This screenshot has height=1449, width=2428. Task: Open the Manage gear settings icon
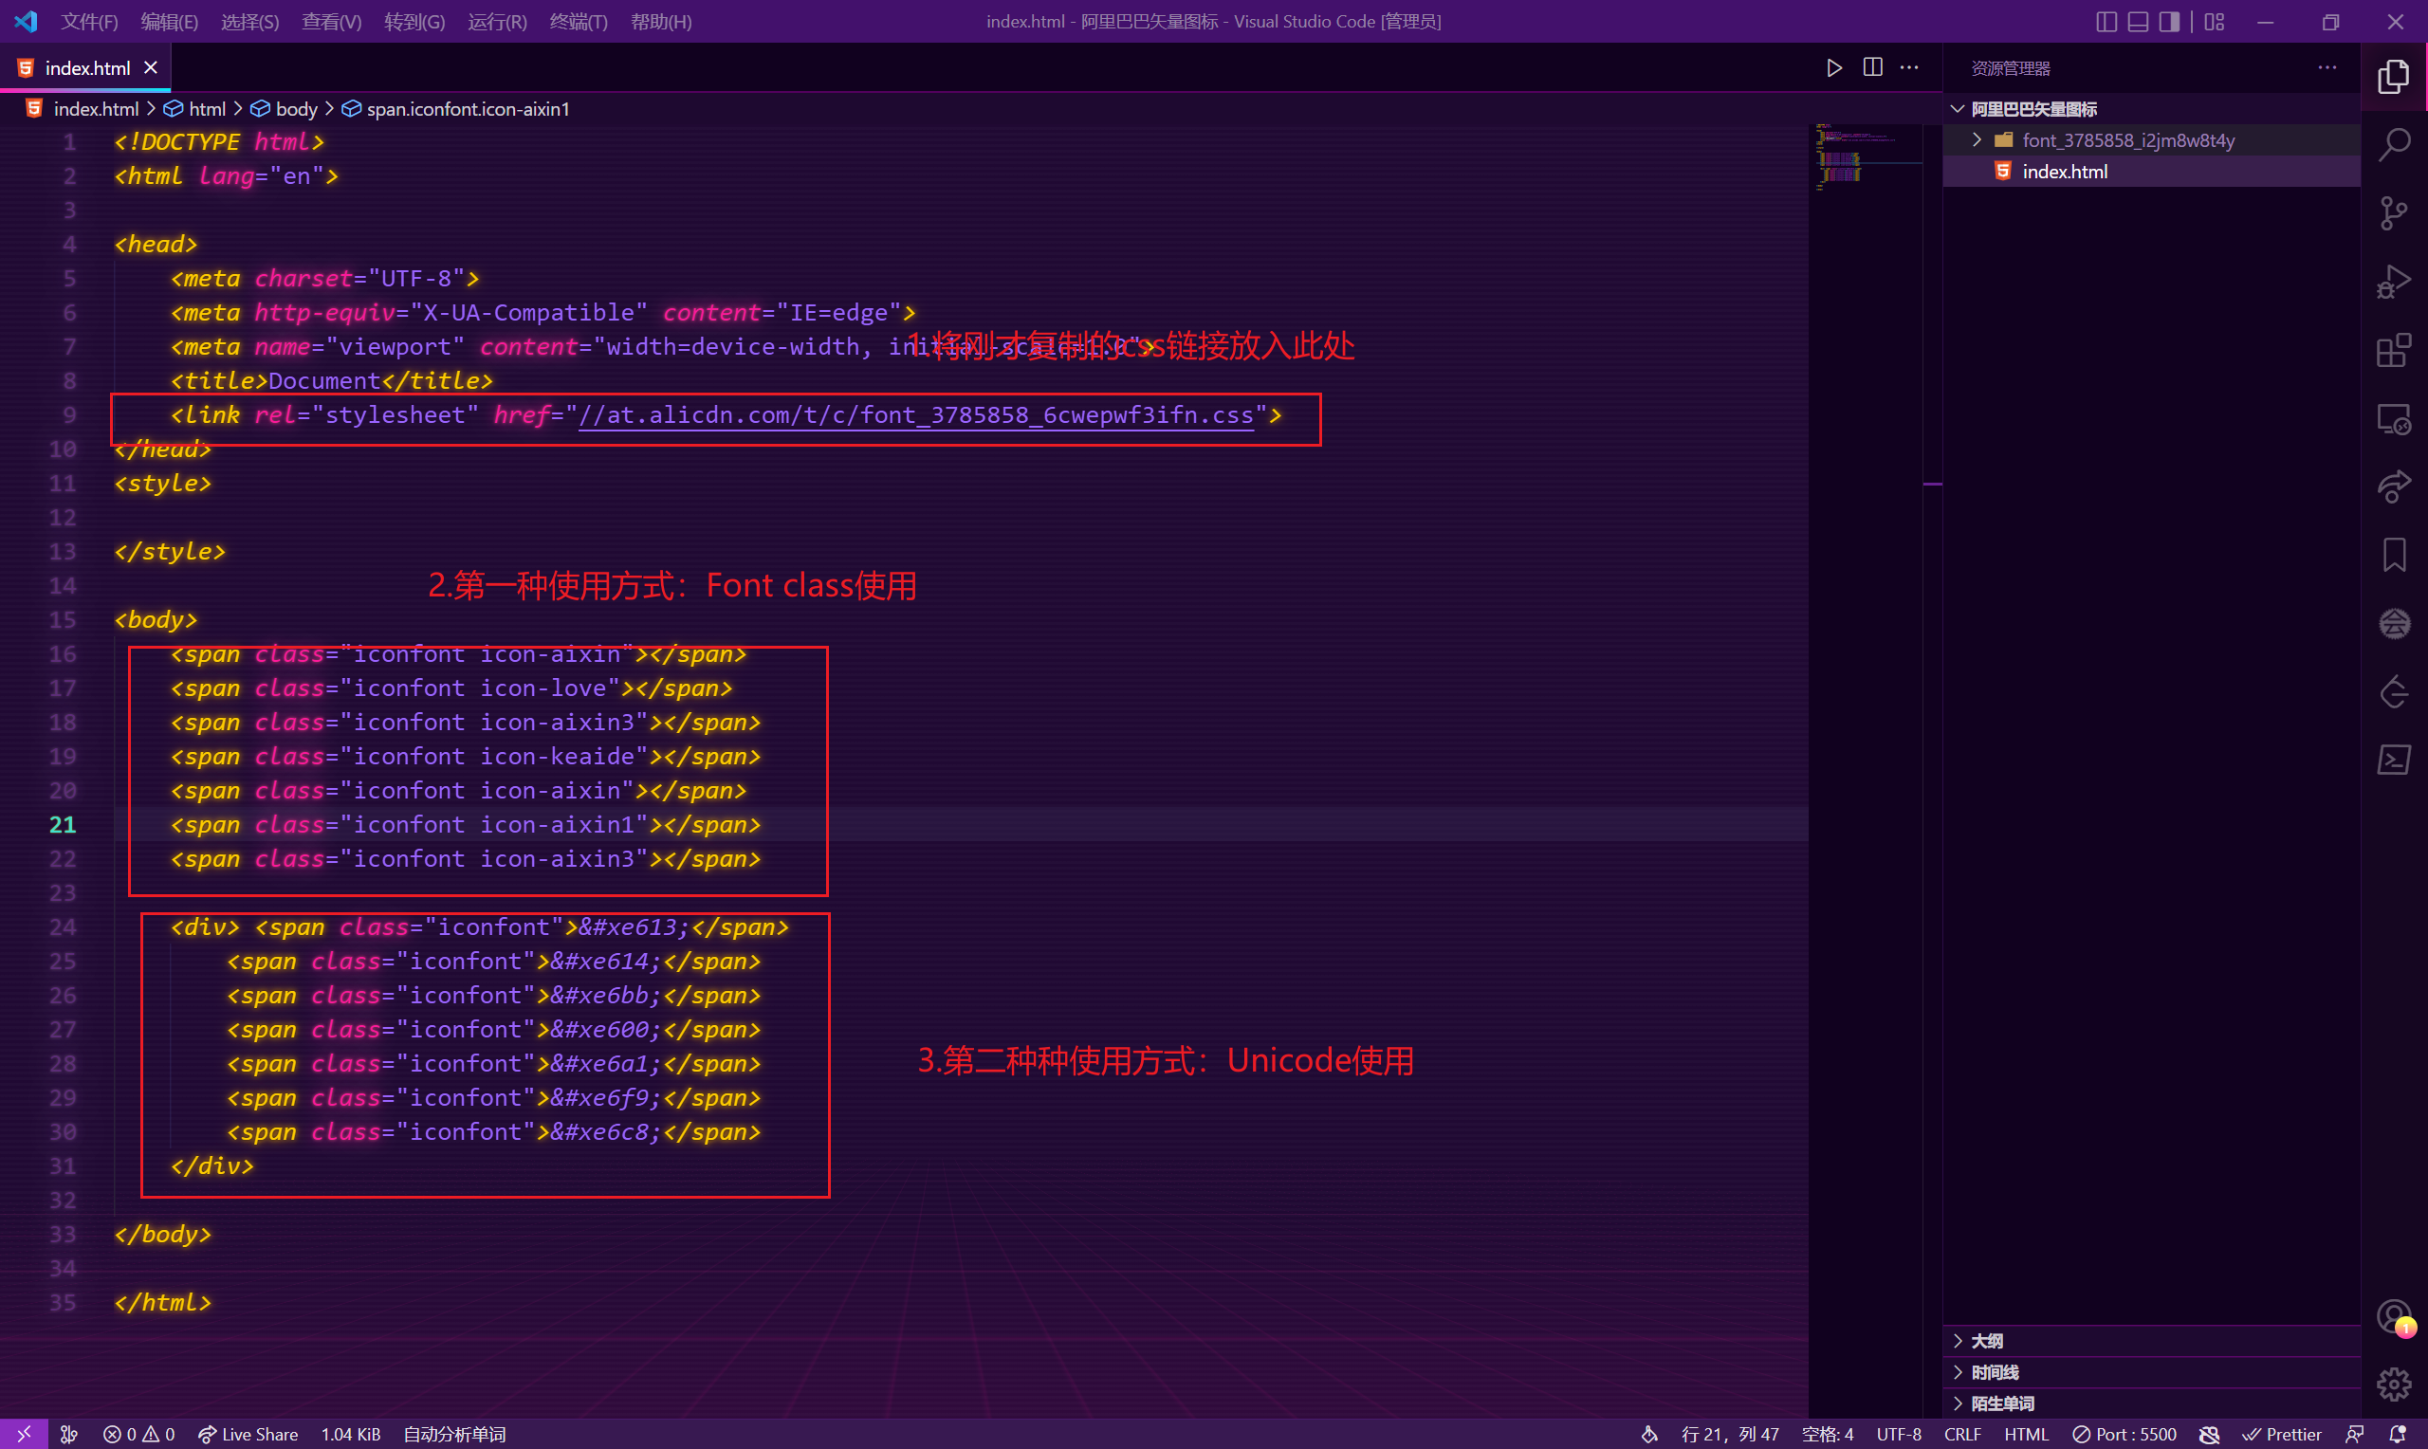(x=2393, y=1384)
